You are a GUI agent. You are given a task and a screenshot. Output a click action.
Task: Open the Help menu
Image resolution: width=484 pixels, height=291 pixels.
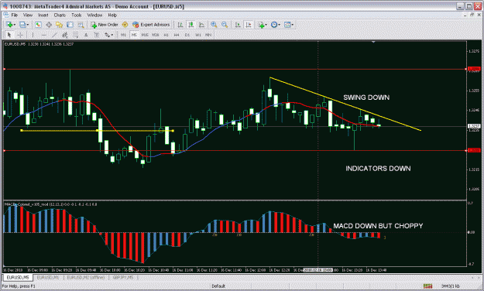(112, 15)
